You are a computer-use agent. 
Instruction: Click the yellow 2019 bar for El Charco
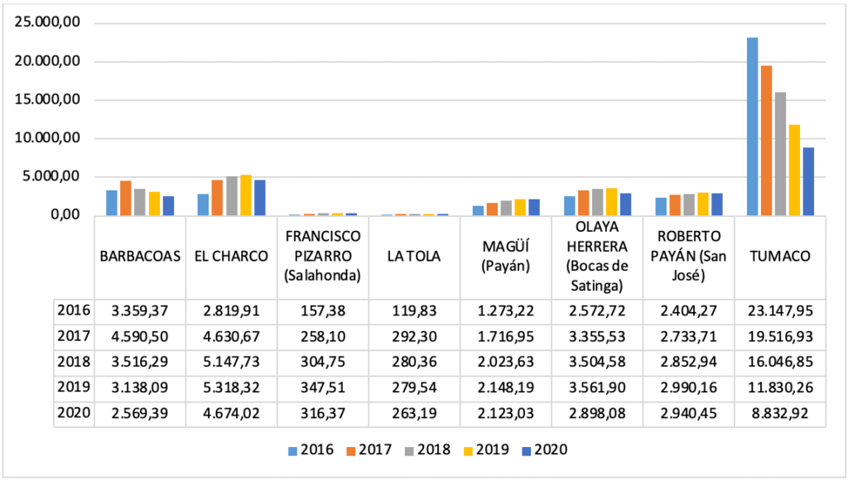(246, 195)
